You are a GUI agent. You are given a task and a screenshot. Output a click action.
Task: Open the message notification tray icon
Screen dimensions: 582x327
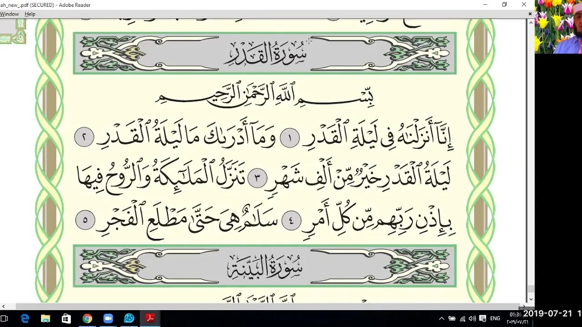tap(483, 319)
